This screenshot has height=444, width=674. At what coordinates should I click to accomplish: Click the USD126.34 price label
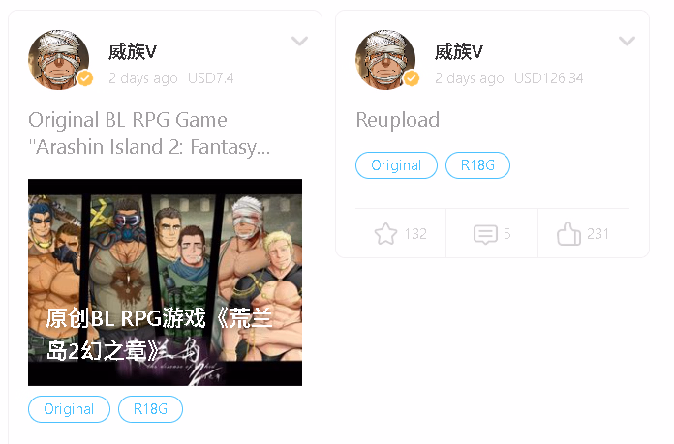coord(548,78)
